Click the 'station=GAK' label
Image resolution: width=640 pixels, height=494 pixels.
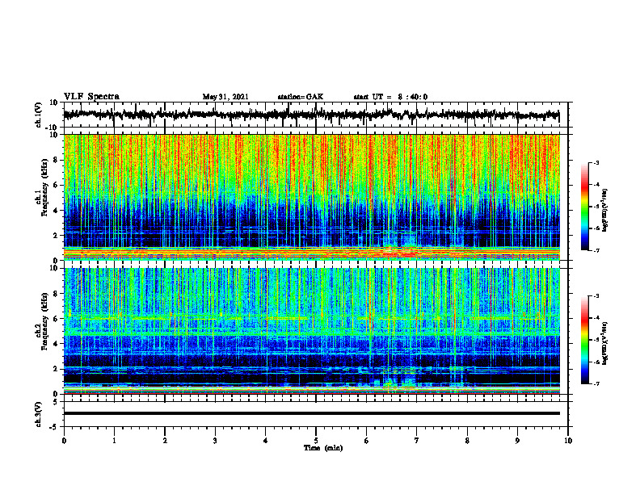[301, 97]
